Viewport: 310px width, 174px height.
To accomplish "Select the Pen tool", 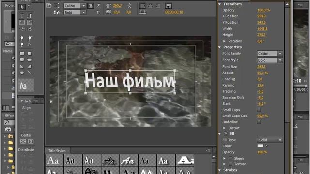I will click(22, 38).
